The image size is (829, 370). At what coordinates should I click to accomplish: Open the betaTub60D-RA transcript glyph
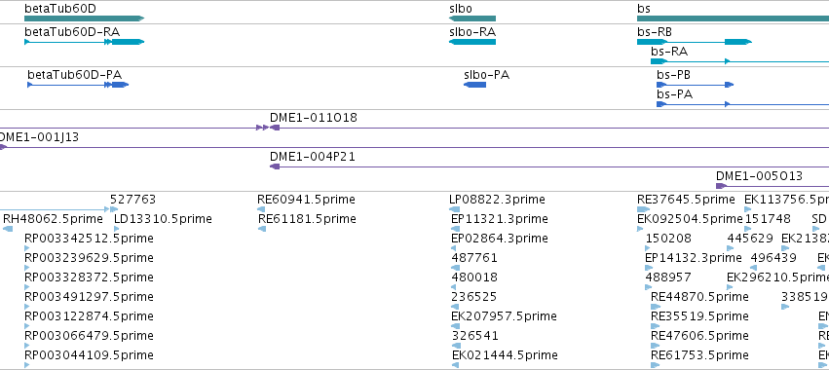click(x=84, y=42)
